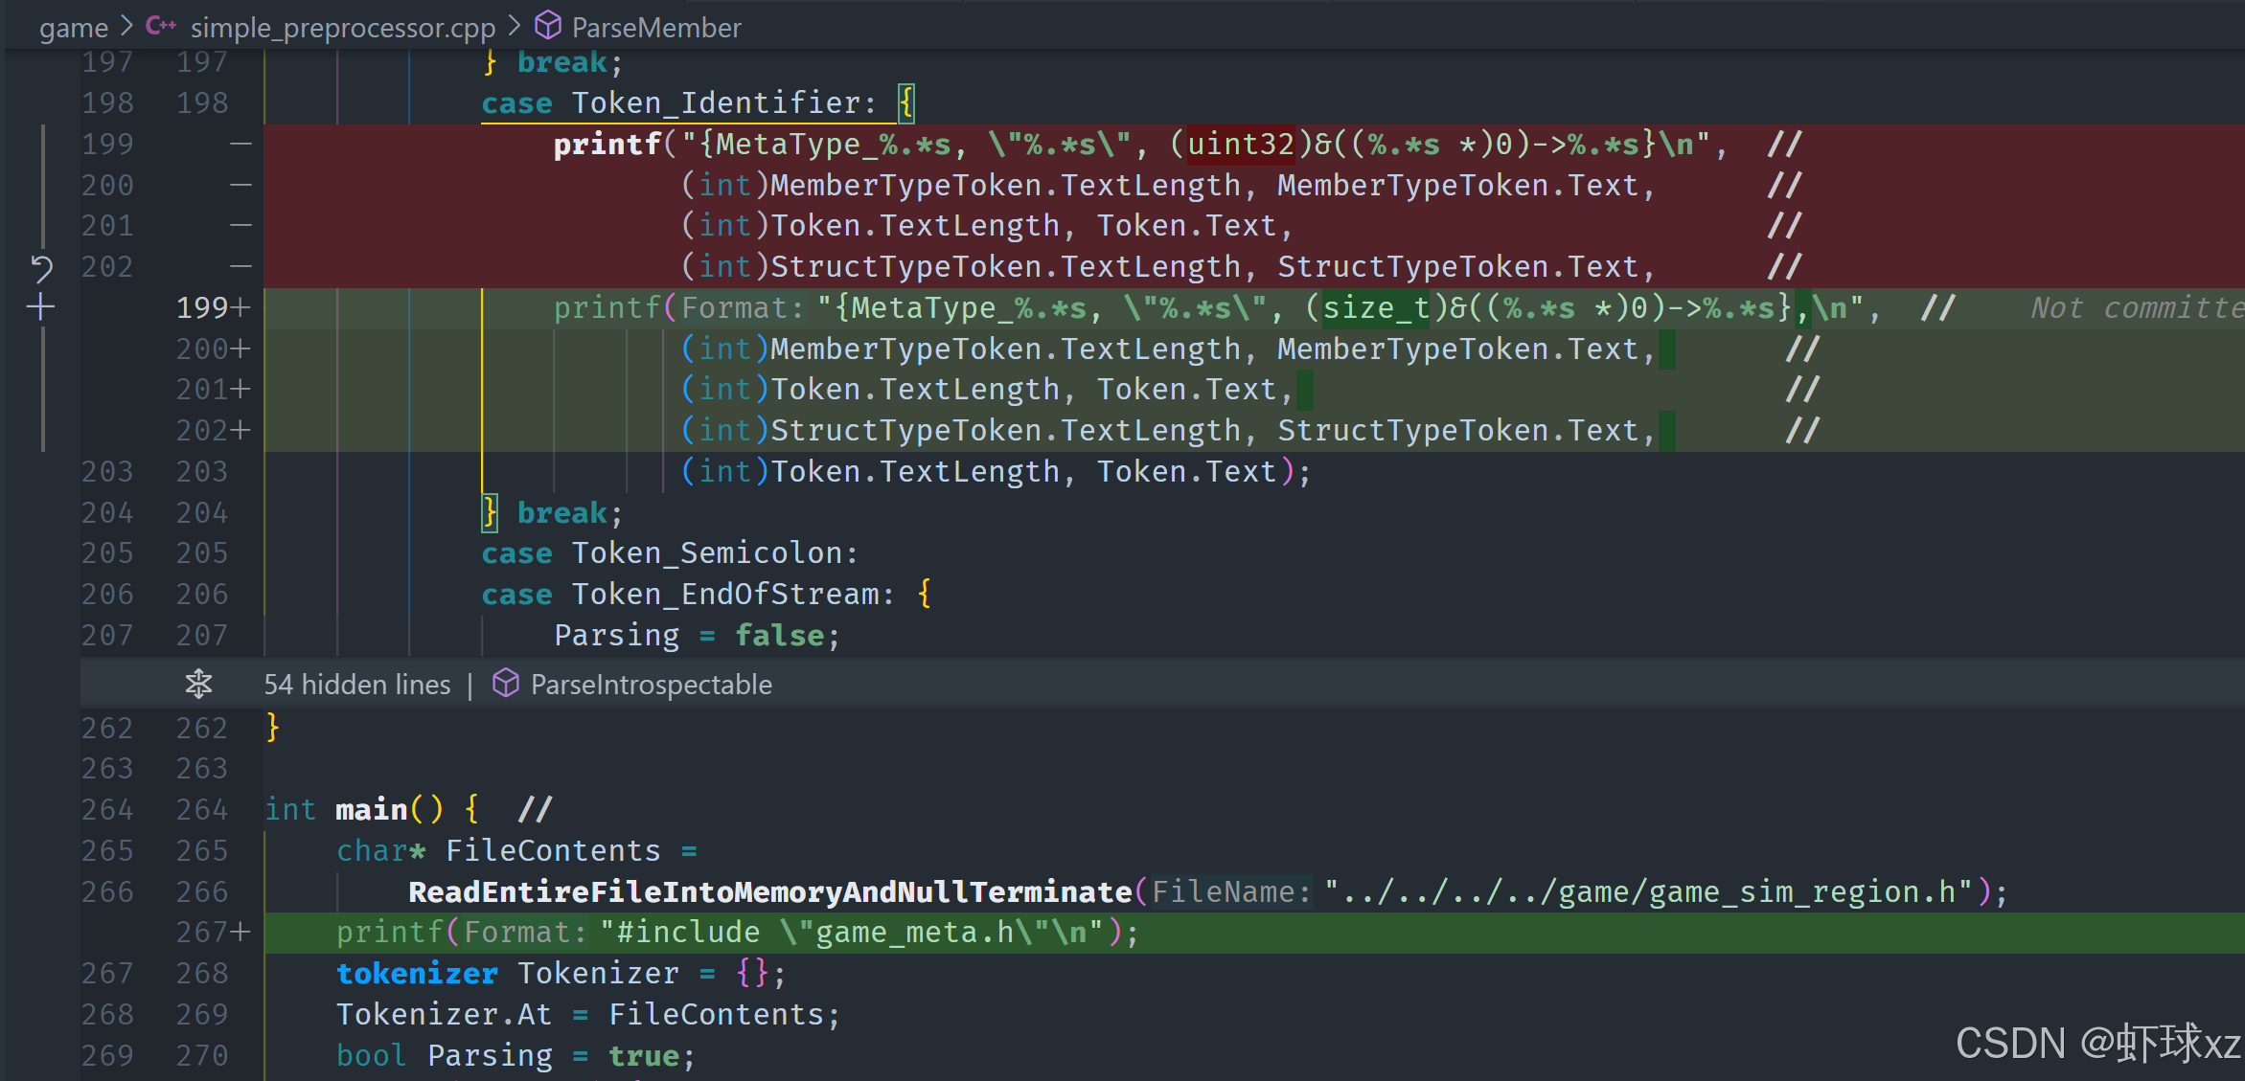Expand the 54 hidden lines
The height and width of the screenshot is (1081, 2245).
coord(356,684)
